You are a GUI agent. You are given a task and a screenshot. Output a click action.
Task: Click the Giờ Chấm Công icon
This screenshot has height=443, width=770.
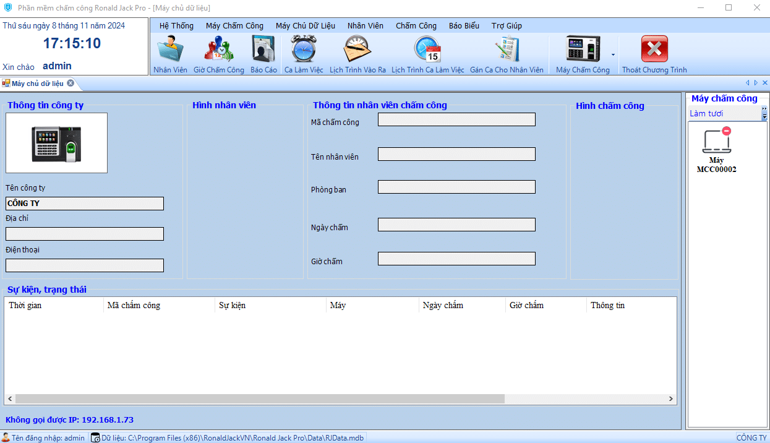point(218,54)
